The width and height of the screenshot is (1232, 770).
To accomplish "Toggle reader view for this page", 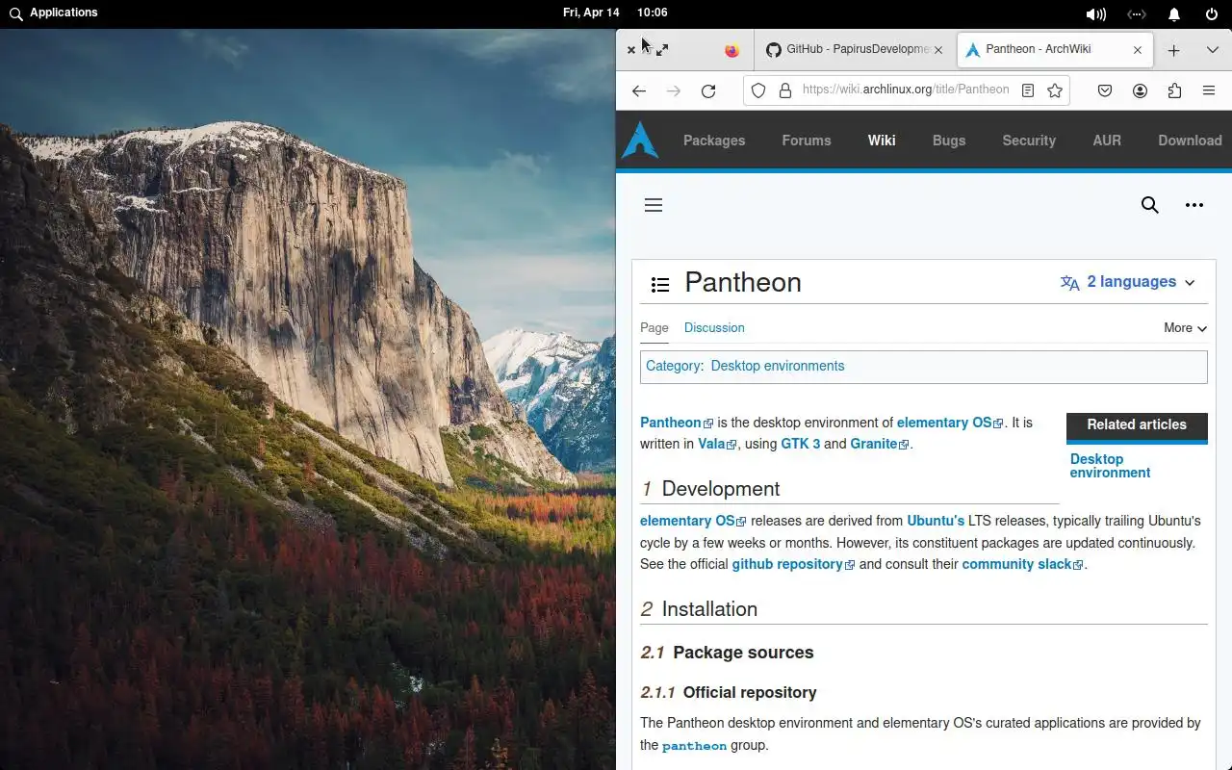I will (x=1028, y=90).
